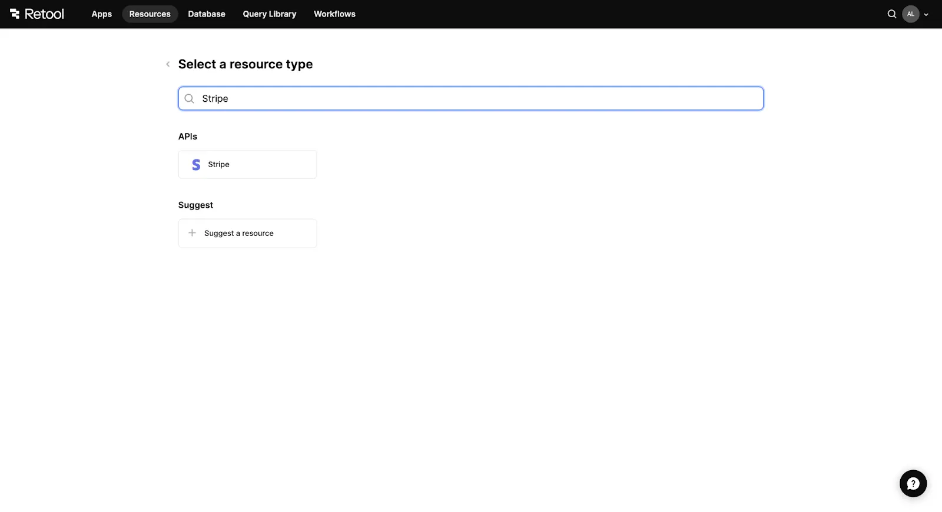
Task: Select the Stripe API resource card
Action: point(247,165)
